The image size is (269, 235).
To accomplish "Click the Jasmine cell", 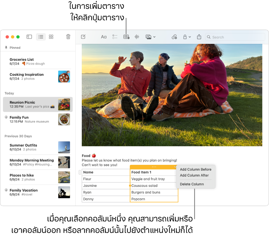I will coord(106,186).
